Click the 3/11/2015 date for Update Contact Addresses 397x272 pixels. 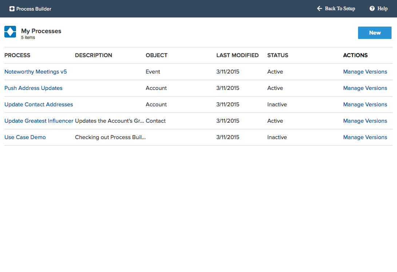228,105
